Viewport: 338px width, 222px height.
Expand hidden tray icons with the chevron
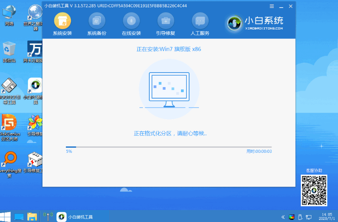[283, 217]
